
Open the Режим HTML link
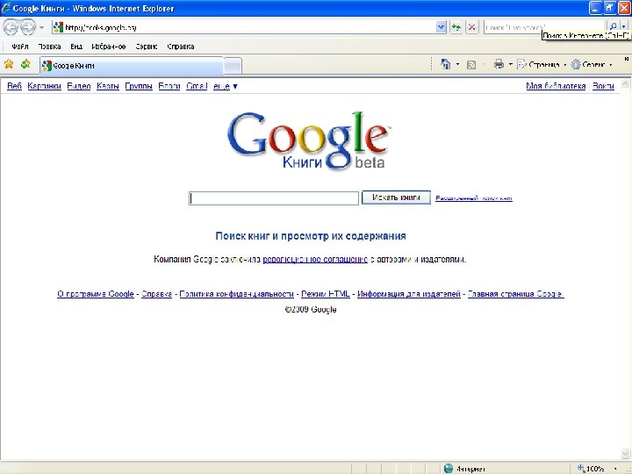326,294
